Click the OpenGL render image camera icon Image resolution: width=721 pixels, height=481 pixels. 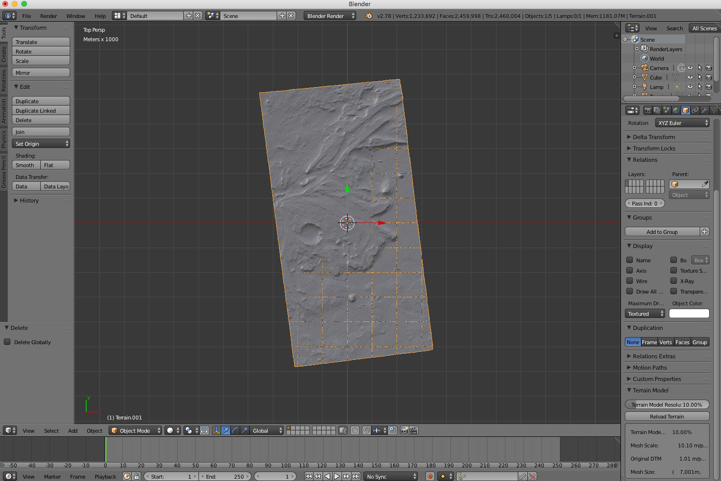pyautogui.click(x=404, y=430)
